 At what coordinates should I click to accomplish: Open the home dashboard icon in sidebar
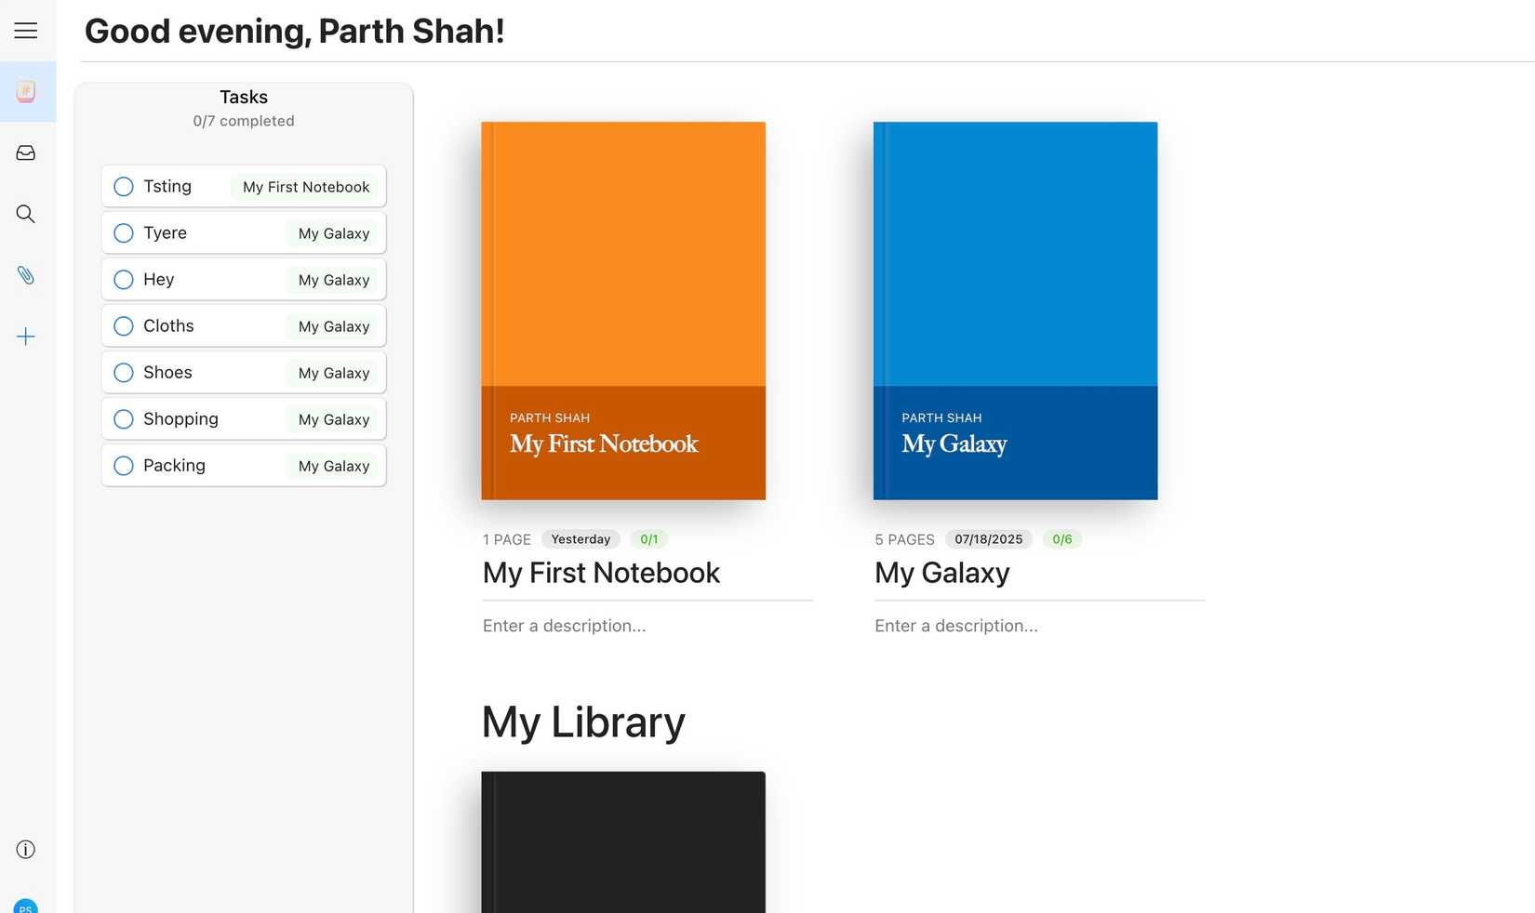(26, 91)
